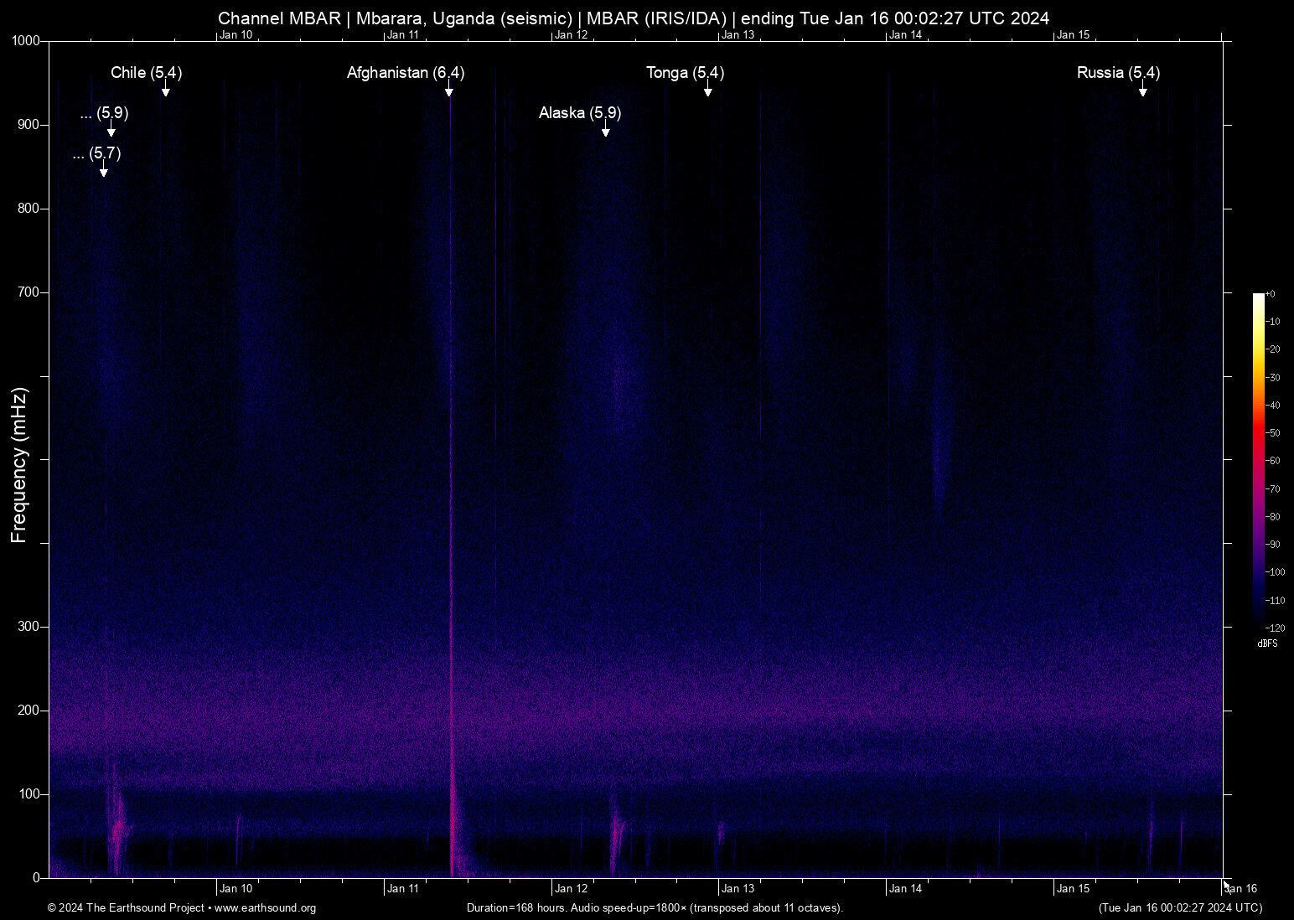Click the Jan 16 date tick label
This screenshot has height=920, width=1294.
pyautogui.click(x=1241, y=889)
